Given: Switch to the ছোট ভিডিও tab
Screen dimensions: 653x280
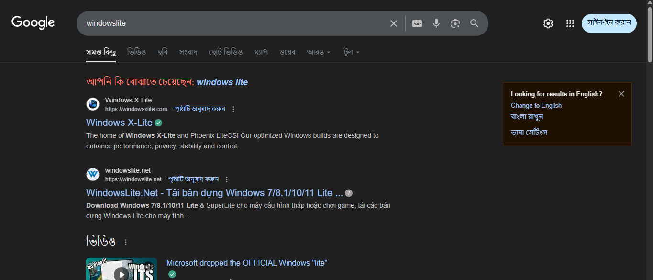Looking at the screenshot, I should (226, 52).
